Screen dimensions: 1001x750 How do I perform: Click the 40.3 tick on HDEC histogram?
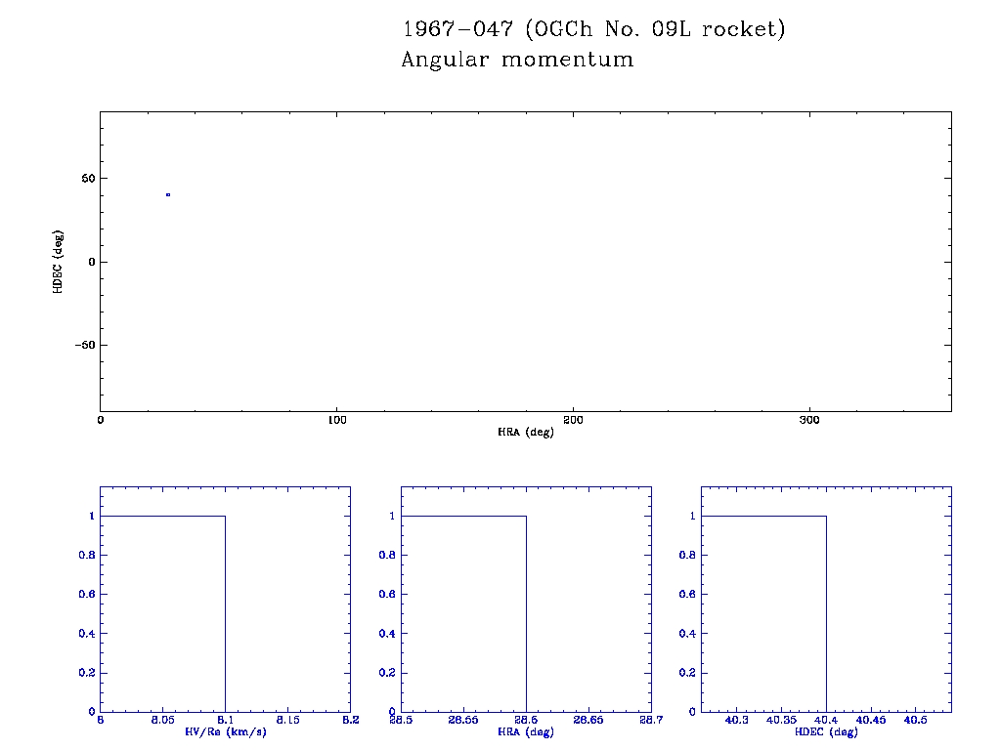tap(735, 721)
